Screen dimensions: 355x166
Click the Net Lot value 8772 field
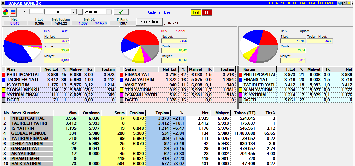pyautogui.click(x=57, y=41)
